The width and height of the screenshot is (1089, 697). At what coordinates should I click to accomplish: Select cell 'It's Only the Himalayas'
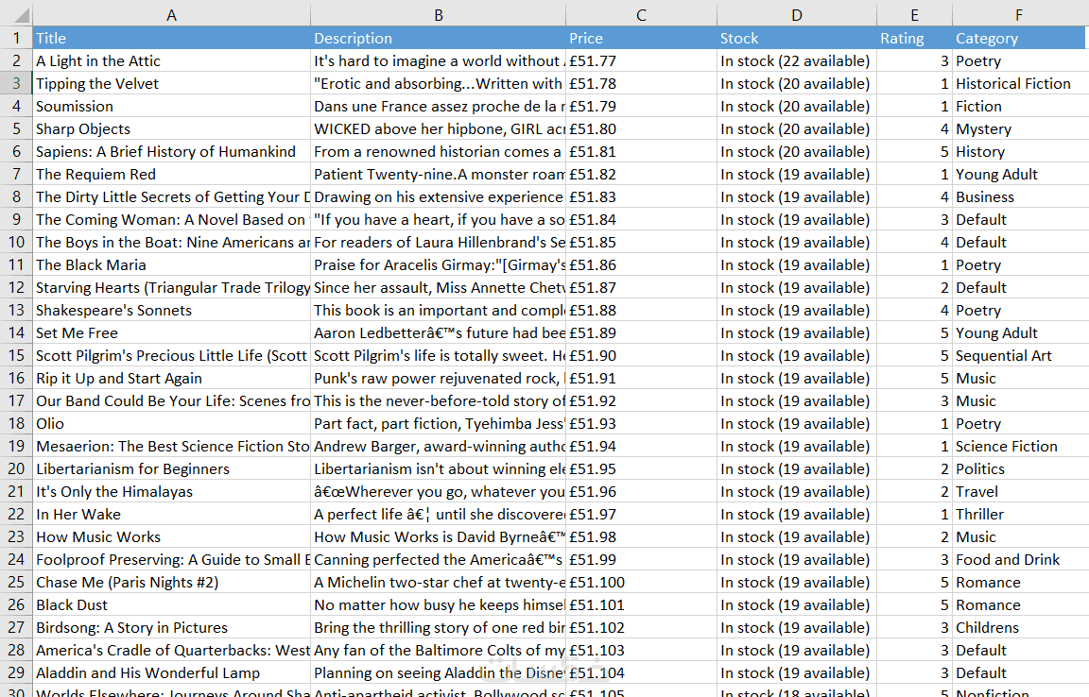[171, 491]
